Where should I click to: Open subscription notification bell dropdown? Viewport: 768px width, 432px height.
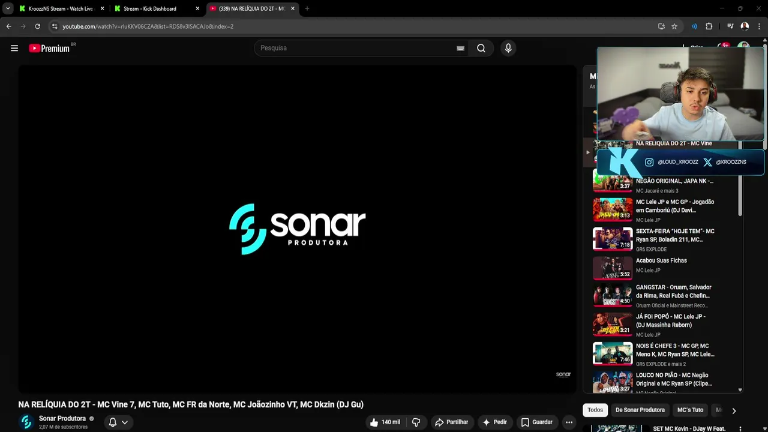tap(118, 422)
